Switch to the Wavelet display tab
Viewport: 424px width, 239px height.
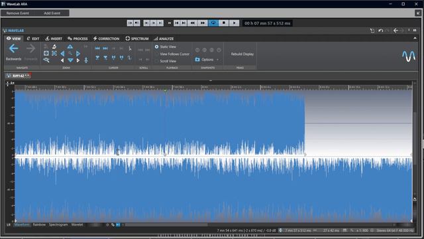77,224
